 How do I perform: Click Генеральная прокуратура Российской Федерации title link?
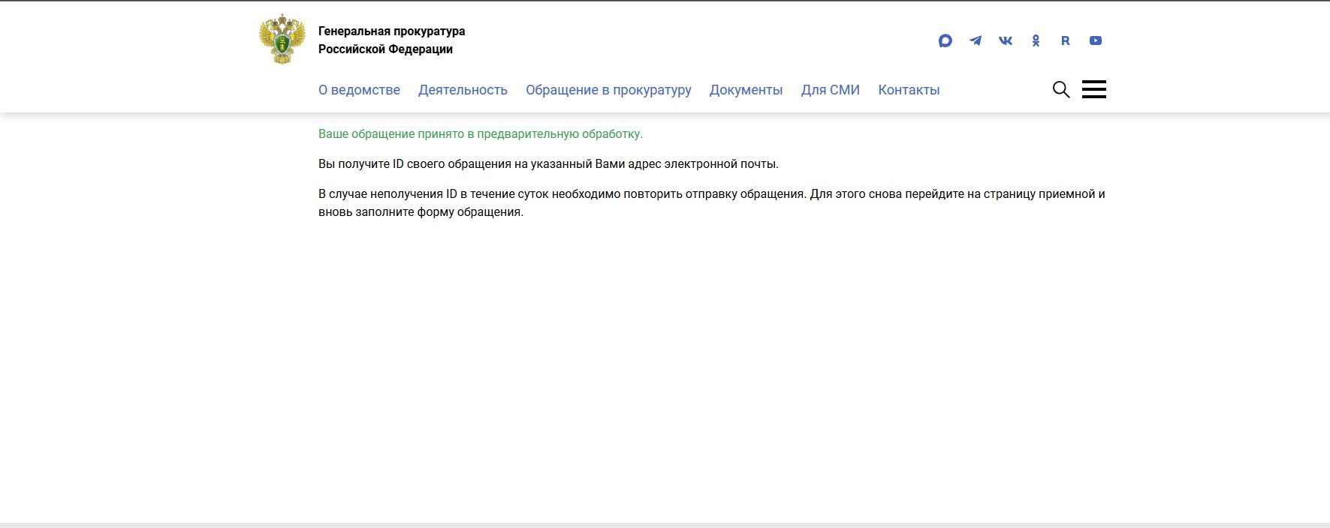391,40
